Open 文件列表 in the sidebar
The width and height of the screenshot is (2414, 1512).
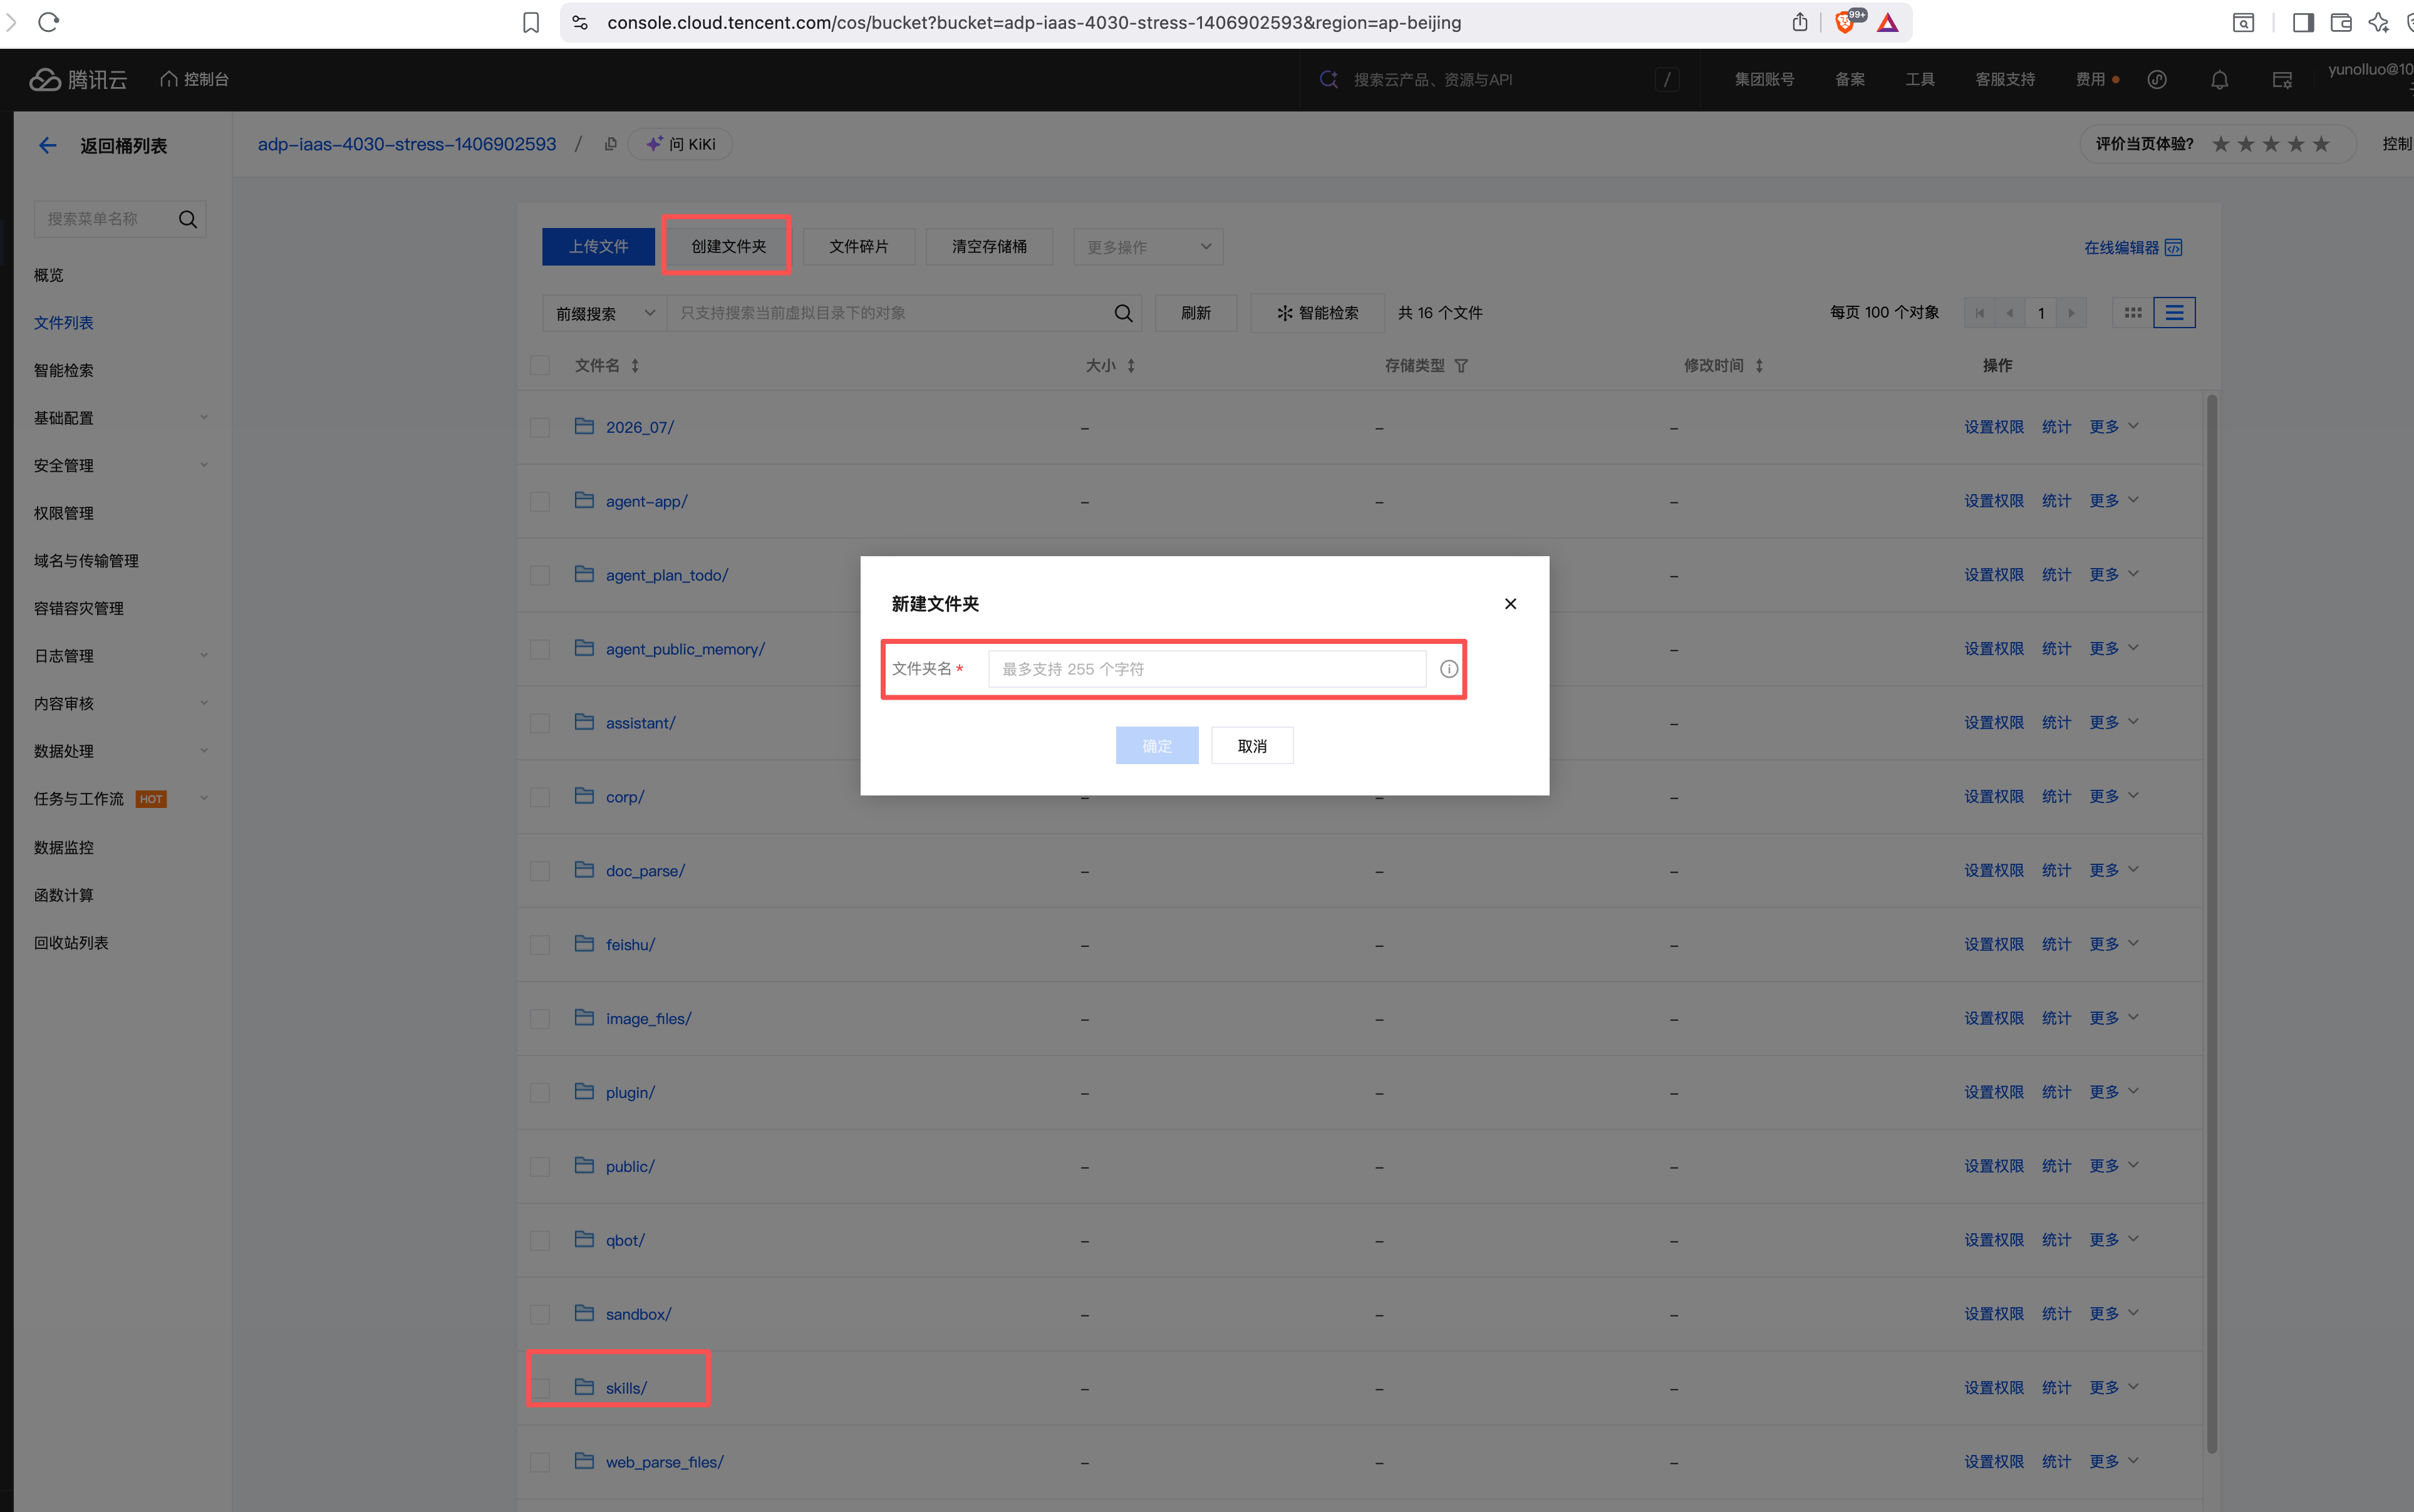64,323
